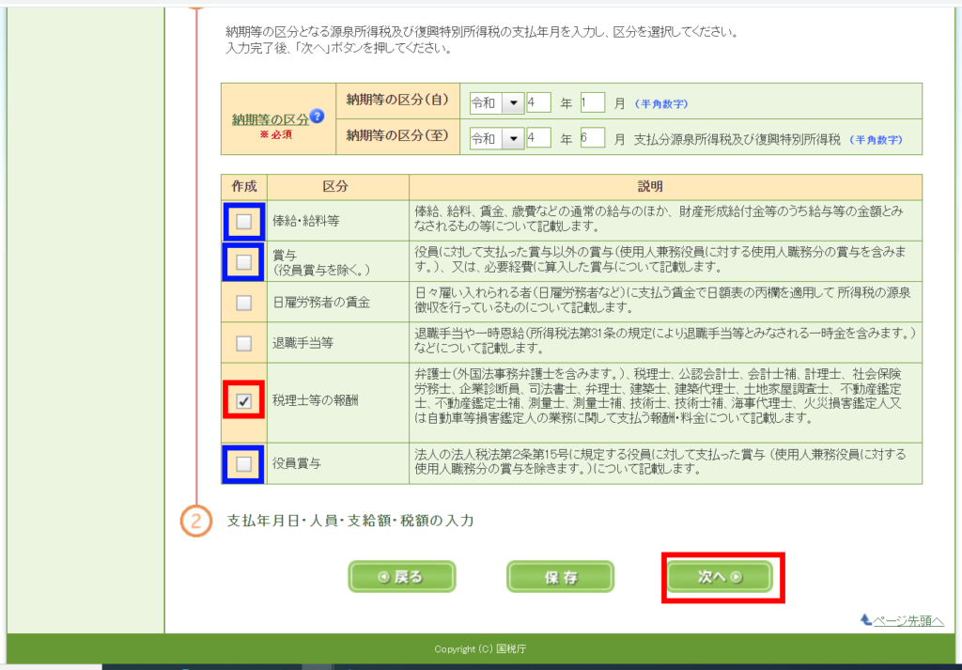The width and height of the screenshot is (962, 670).
Task: Tick the 日雇労務者の賃金 checkbox
Action: (x=243, y=303)
